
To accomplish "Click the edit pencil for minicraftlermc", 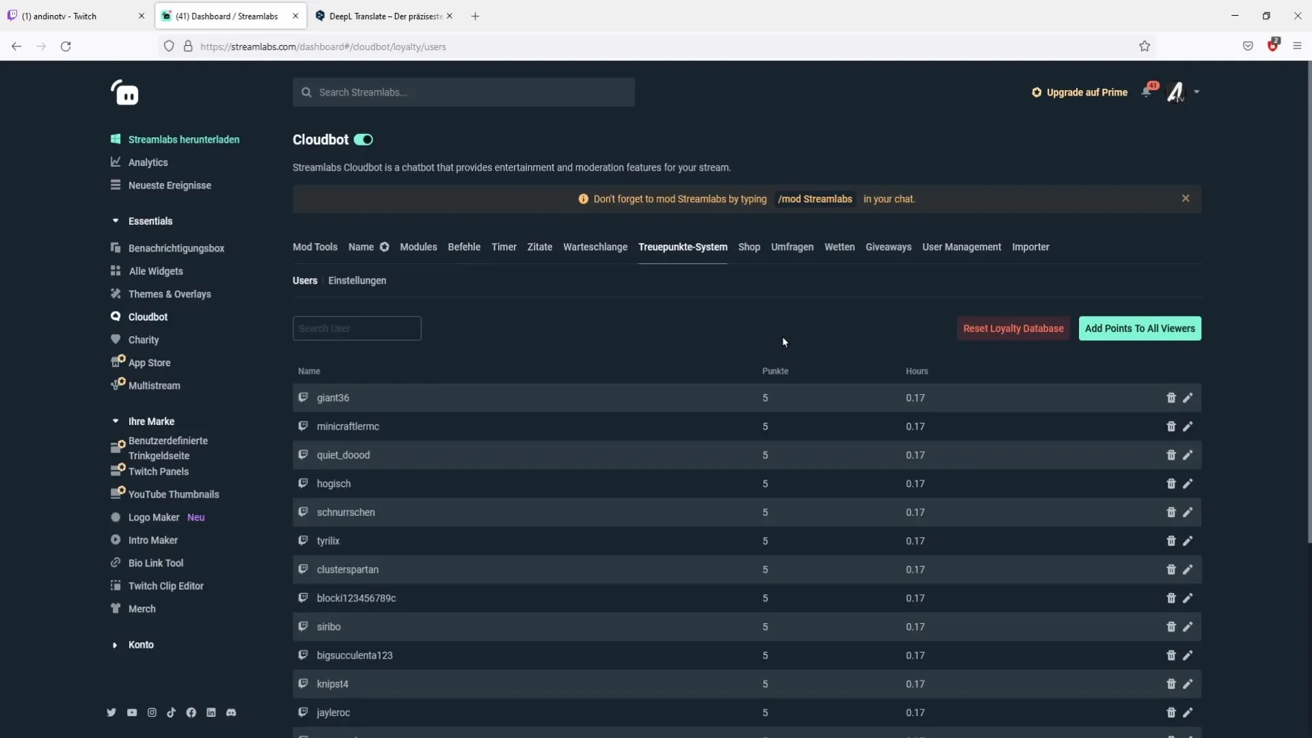I will click(x=1188, y=426).
